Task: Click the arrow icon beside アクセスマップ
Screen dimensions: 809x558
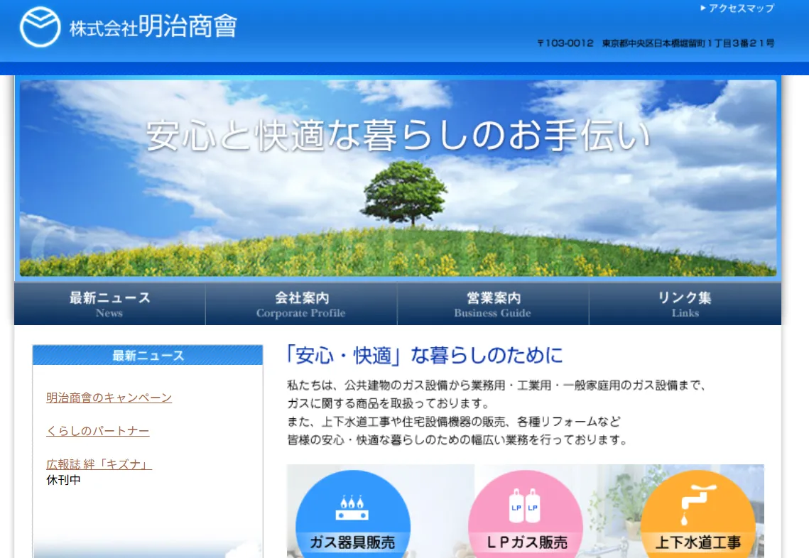Action: point(702,9)
